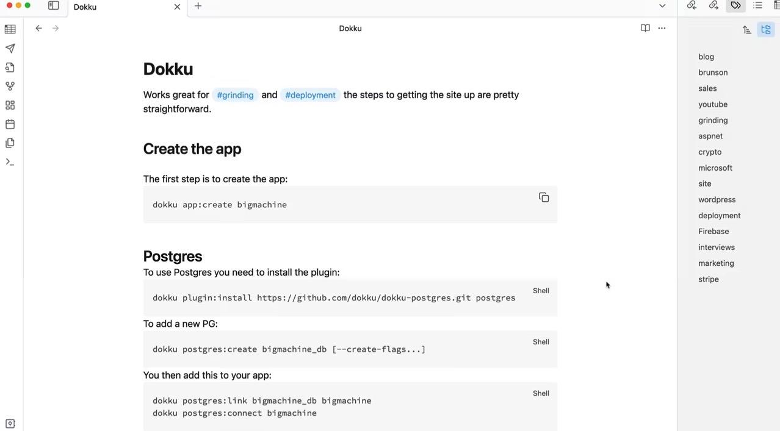Toggle reading view with the book icon
The height and width of the screenshot is (431, 780).
(x=645, y=28)
